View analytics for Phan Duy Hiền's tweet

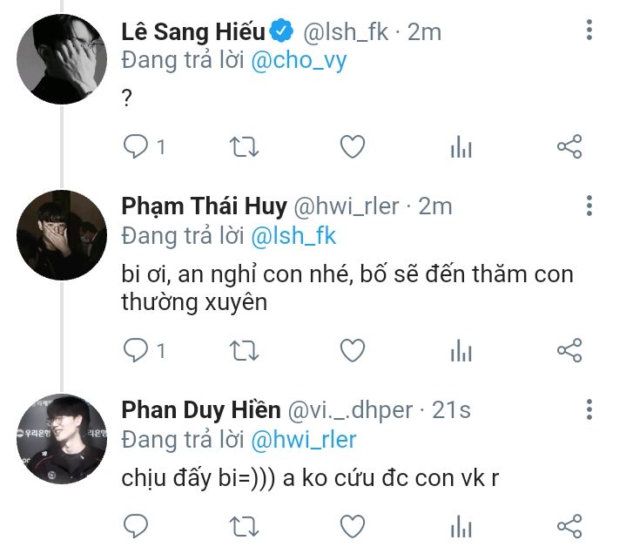click(x=461, y=526)
